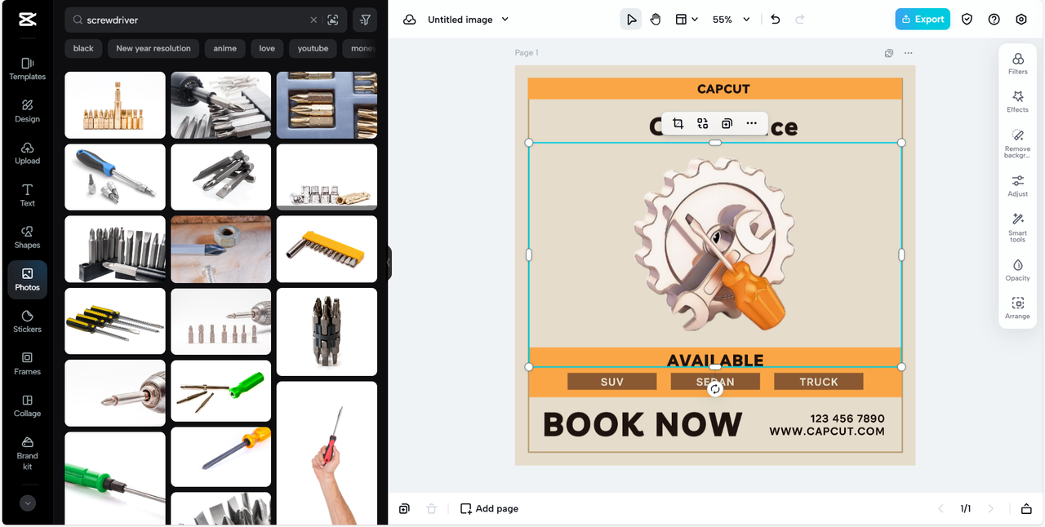Screen dimensions: 1045x527
Task: Click the duplicate icon in floating toolbar
Action: click(x=727, y=123)
